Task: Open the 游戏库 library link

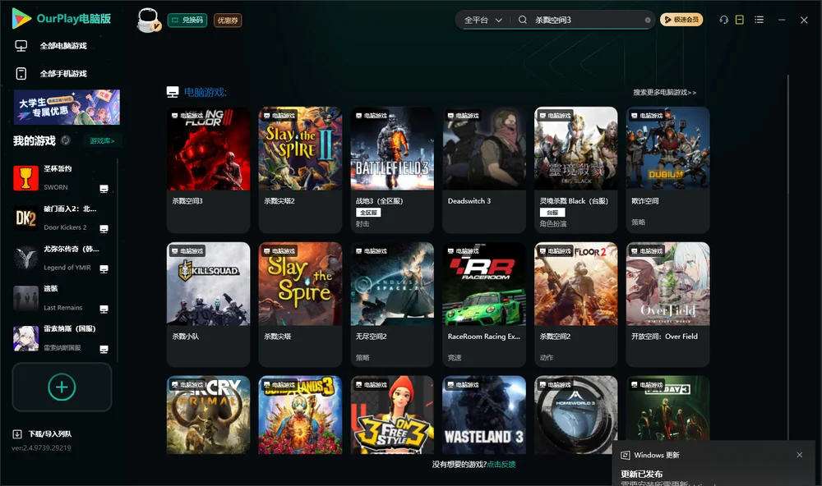Action: (102, 141)
